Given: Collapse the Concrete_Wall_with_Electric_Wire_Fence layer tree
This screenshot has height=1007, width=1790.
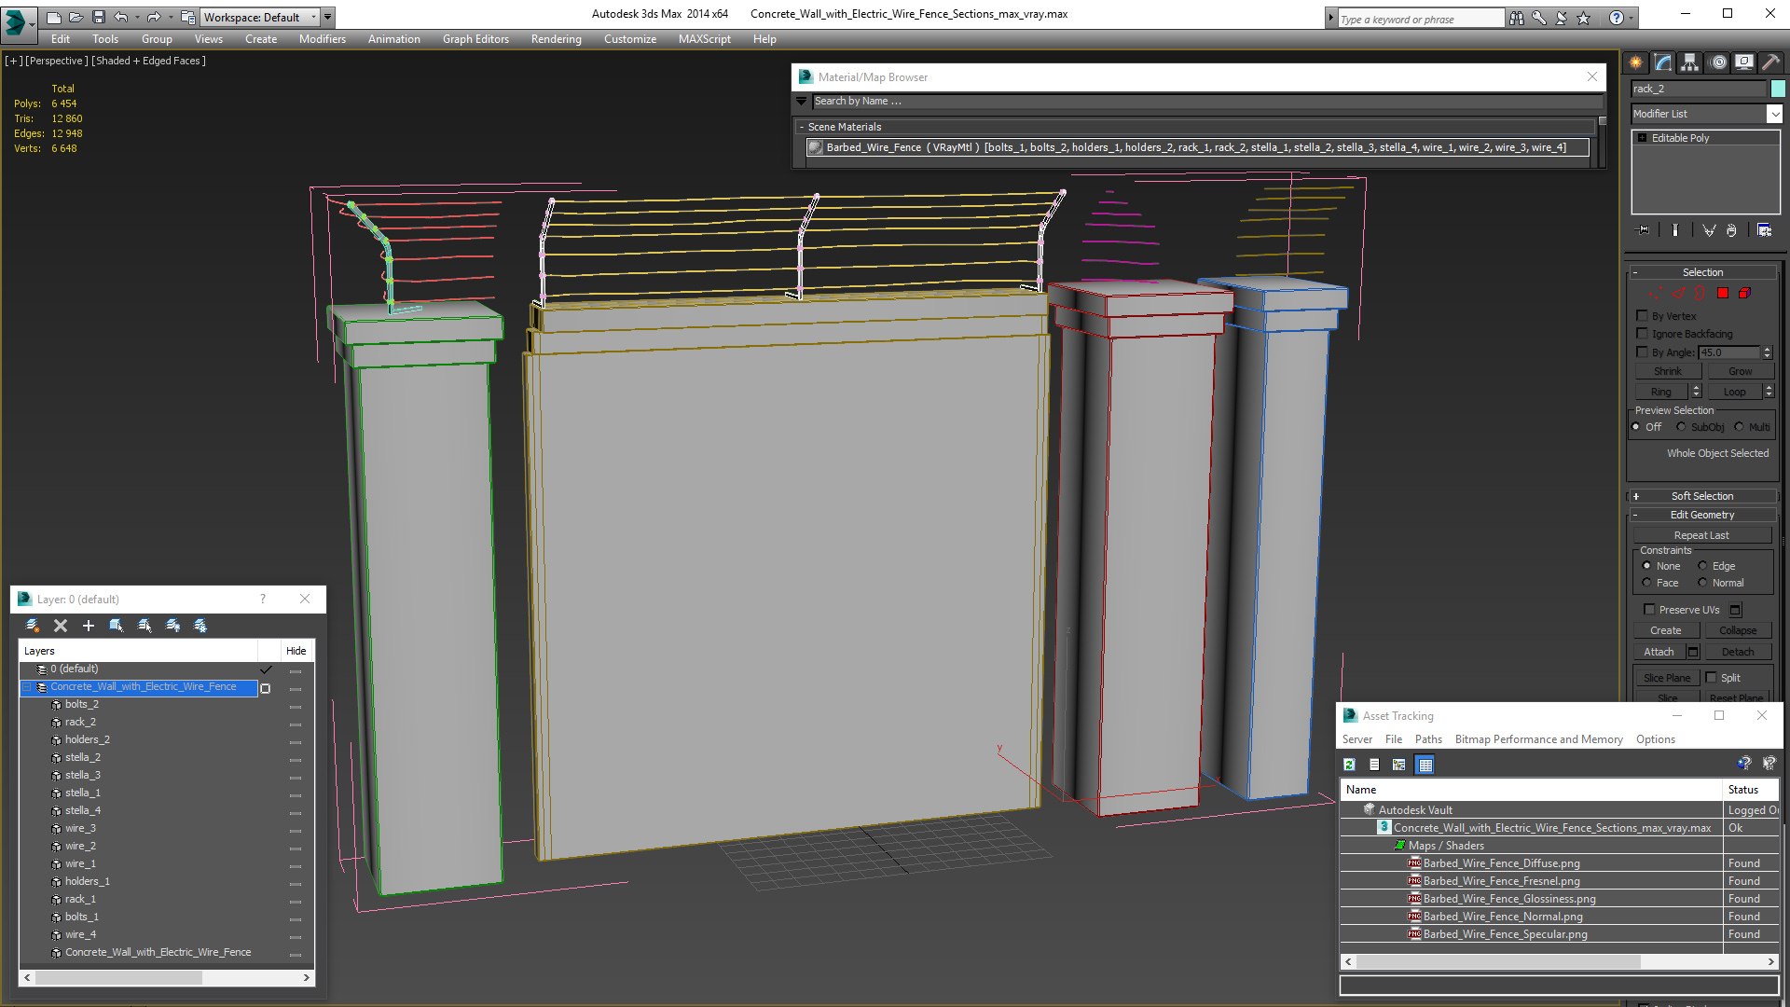Looking at the screenshot, I should [27, 687].
